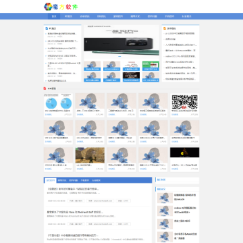Select the highlighted first item in blue navigation bar
Image resolution: width=243 pixels, height=243 pixels.
click(x=54, y=16)
